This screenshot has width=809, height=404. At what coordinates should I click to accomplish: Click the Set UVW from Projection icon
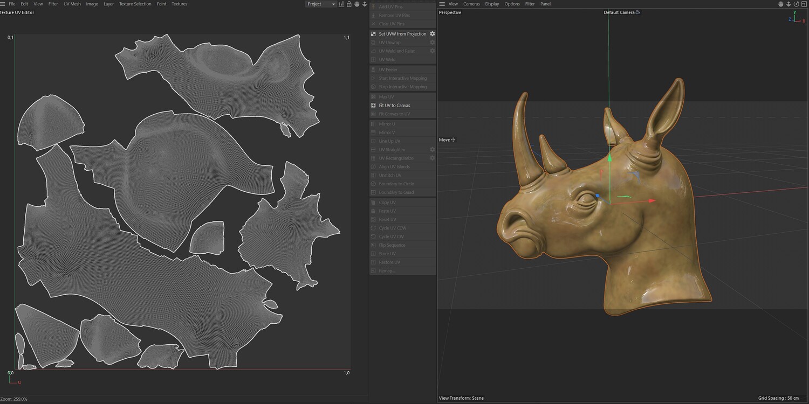tap(373, 34)
